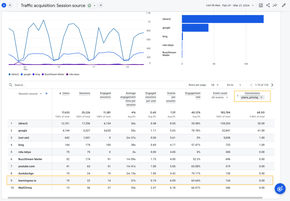Open the customize report icon
The width and height of the screenshot is (290, 201).
[x=260, y=5]
